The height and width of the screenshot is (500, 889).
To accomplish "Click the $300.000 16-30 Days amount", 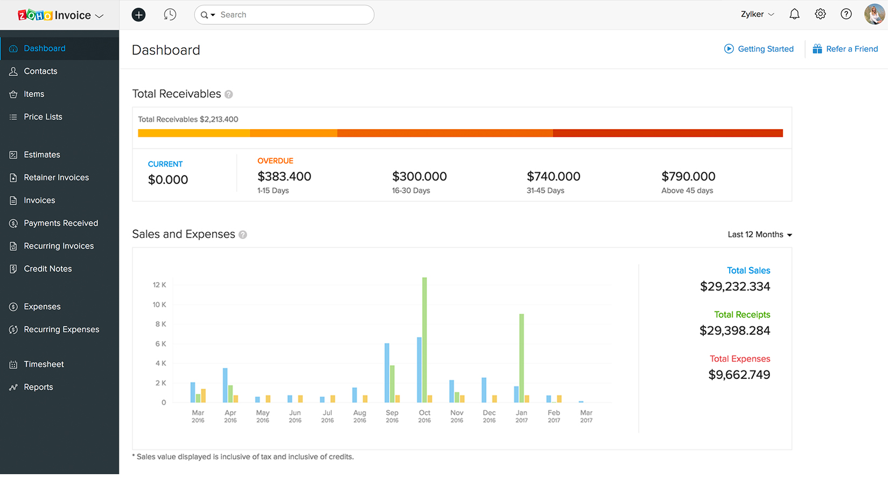I will 419,177.
